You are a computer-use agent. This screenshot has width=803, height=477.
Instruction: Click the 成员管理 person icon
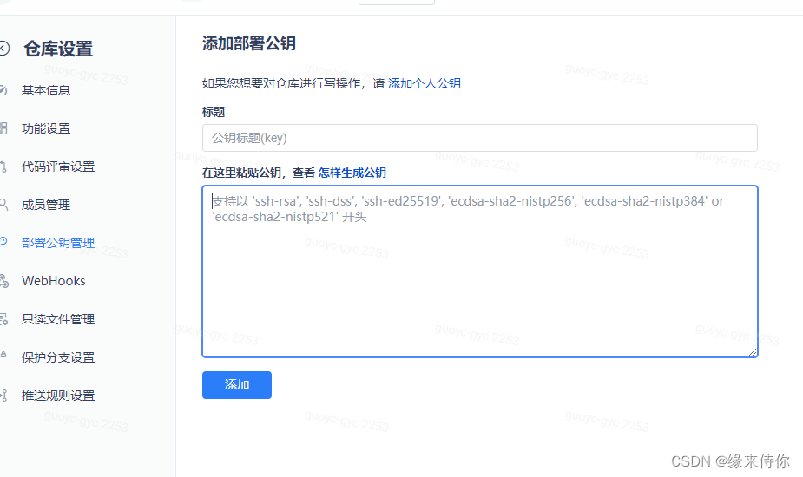tap(3, 205)
